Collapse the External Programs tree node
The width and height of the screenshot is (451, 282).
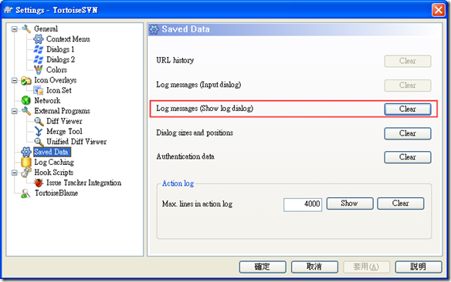pyautogui.click(x=15, y=111)
